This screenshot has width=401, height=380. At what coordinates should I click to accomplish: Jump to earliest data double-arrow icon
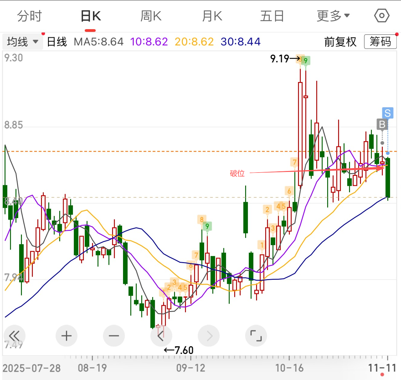pyautogui.click(x=14, y=336)
